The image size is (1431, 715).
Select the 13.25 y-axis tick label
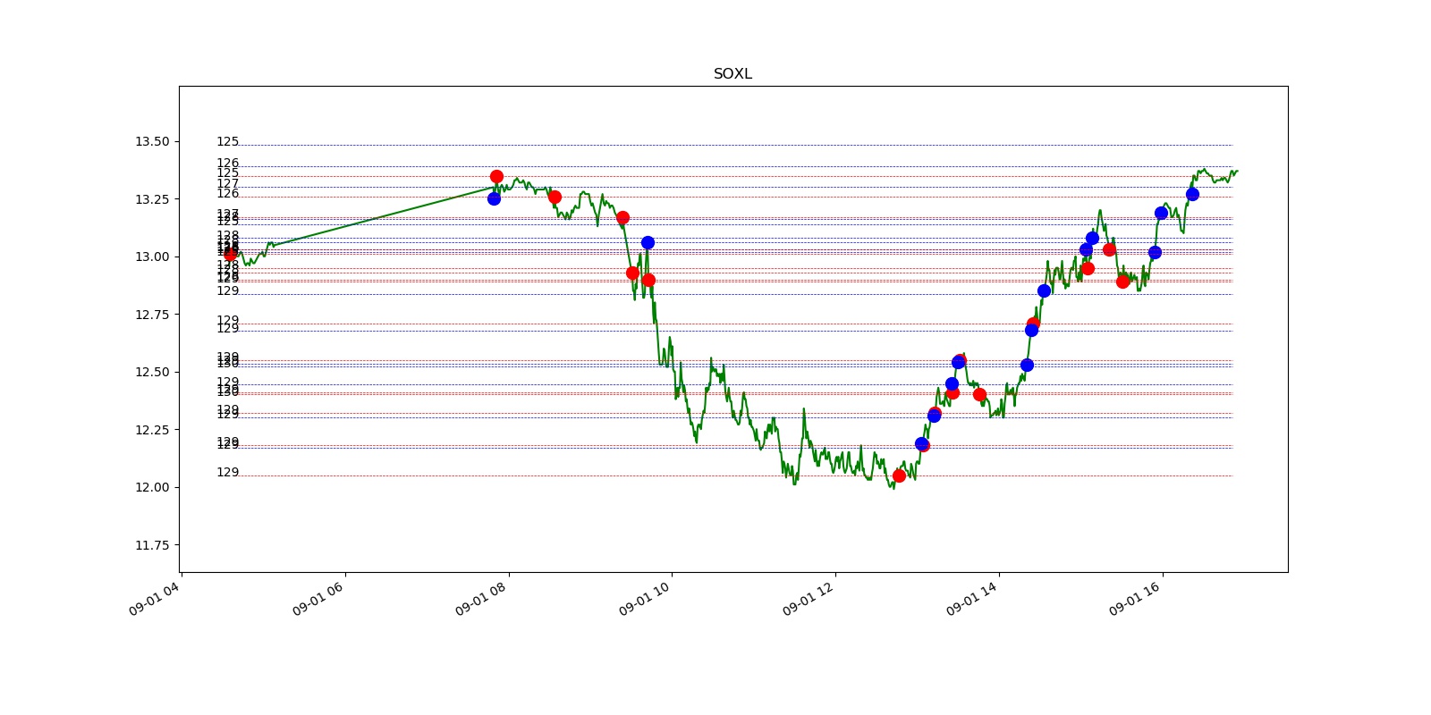(151, 199)
